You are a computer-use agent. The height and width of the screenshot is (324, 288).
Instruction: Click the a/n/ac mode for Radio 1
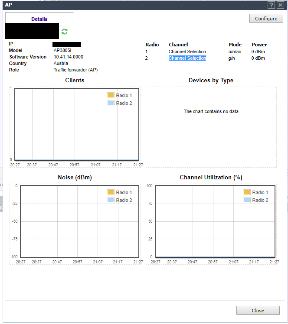pos(236,52)
